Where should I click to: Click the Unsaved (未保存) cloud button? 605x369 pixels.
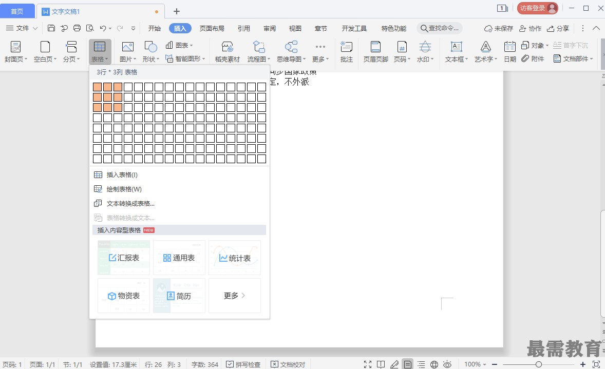point(499,28)
